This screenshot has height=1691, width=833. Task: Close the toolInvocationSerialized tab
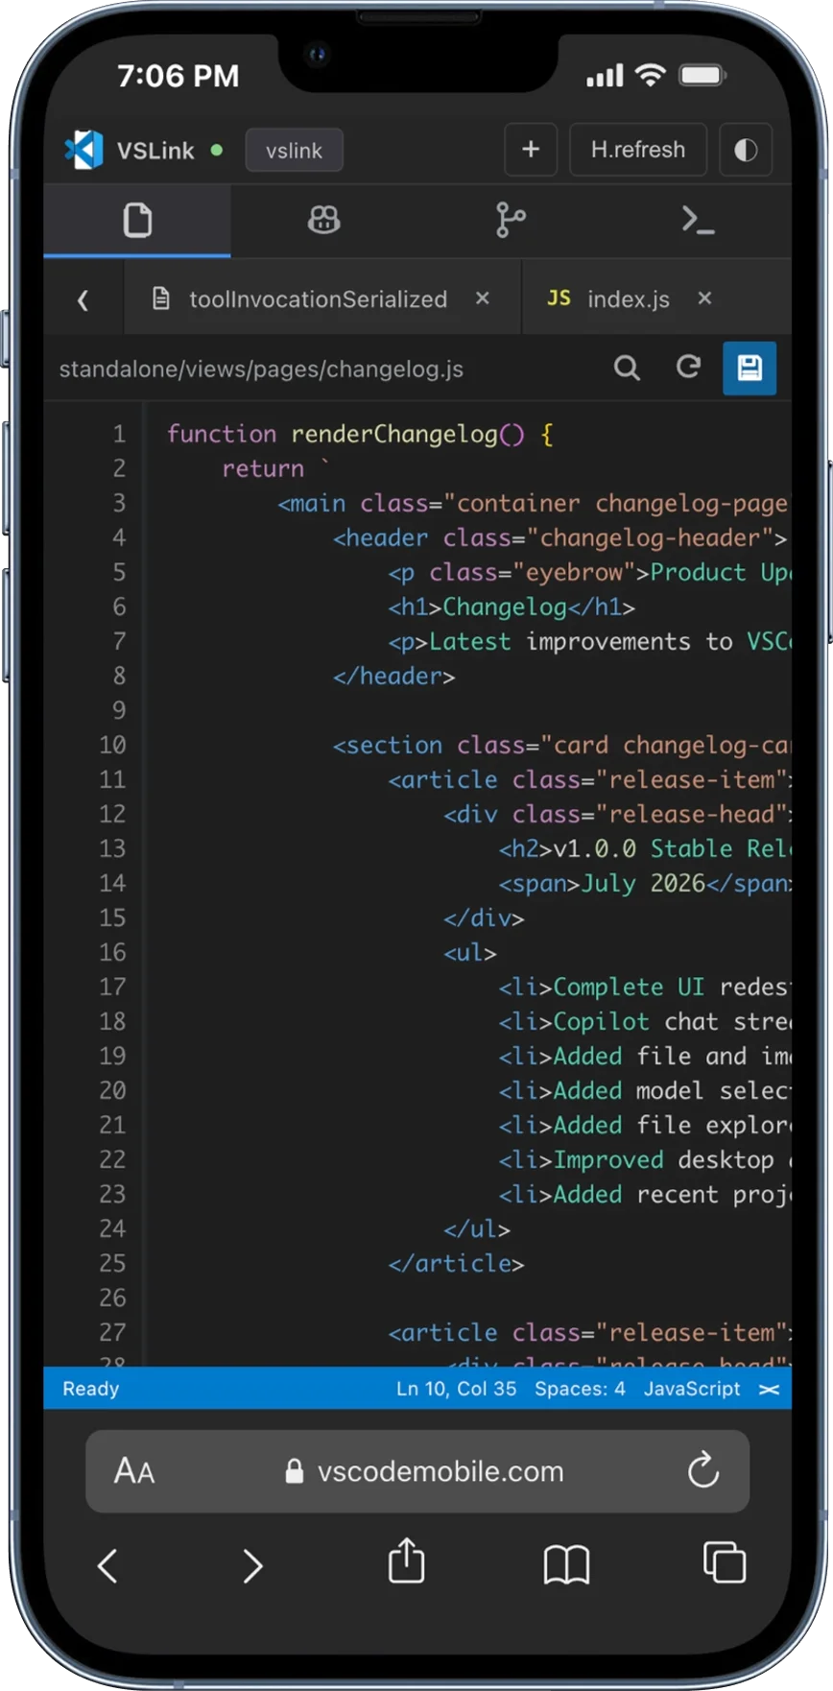[483, 298]
